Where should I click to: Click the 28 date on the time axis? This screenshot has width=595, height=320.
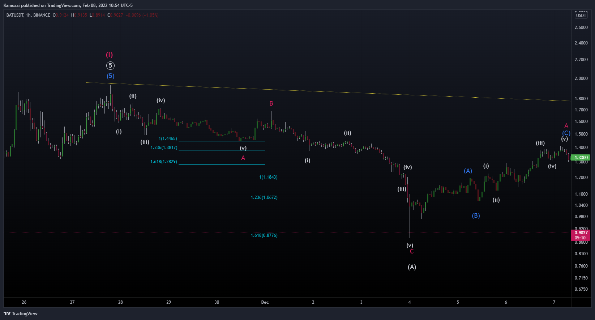coord(120,302)
